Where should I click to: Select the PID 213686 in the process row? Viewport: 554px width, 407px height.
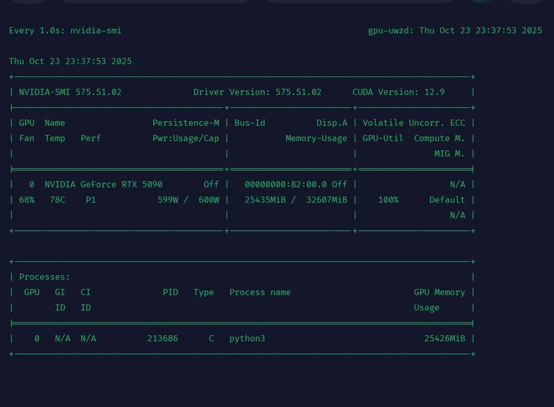coord(163,339)
